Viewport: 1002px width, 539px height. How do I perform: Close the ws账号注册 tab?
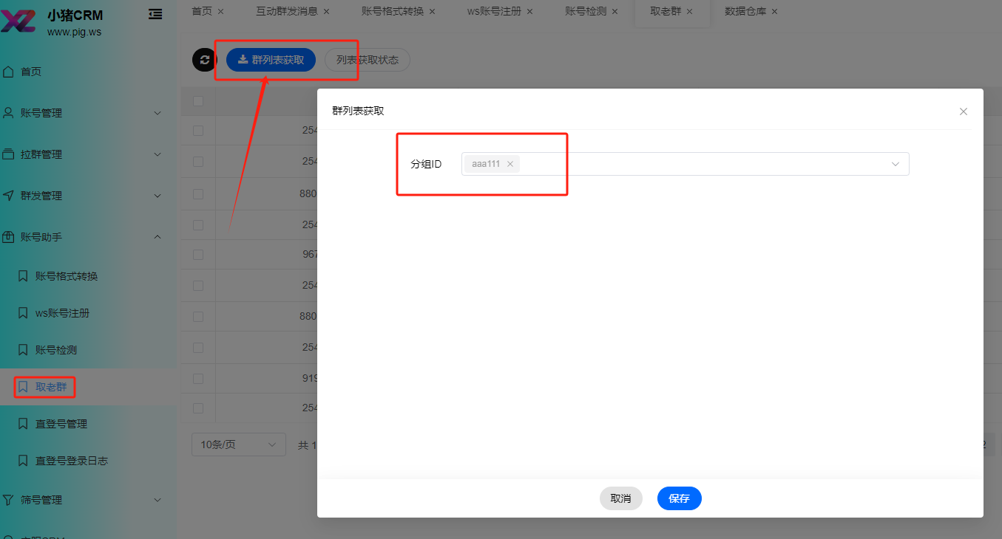tap(530, 12)
